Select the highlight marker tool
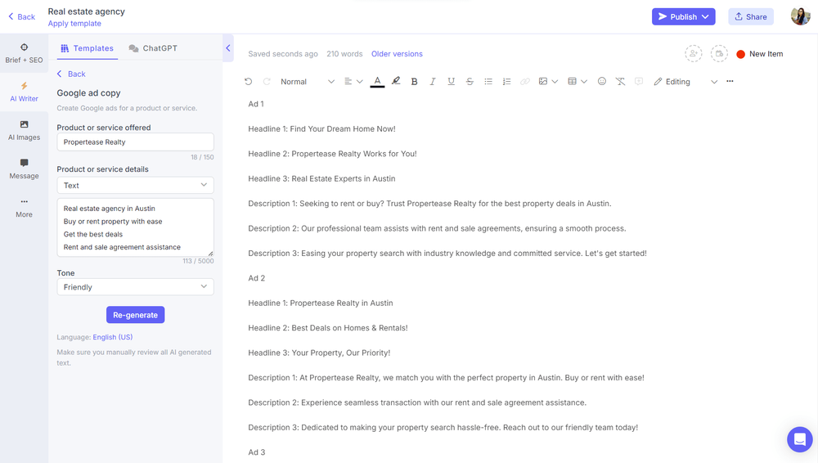This screenshot has width=818, height=463. click(x=396, y=81)
